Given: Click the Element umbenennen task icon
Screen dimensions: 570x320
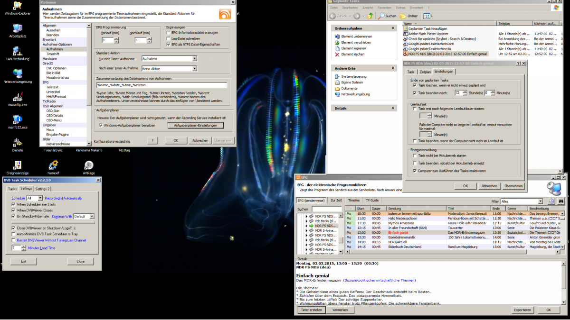Looking at the screenshot, I should tap(337, 36).
